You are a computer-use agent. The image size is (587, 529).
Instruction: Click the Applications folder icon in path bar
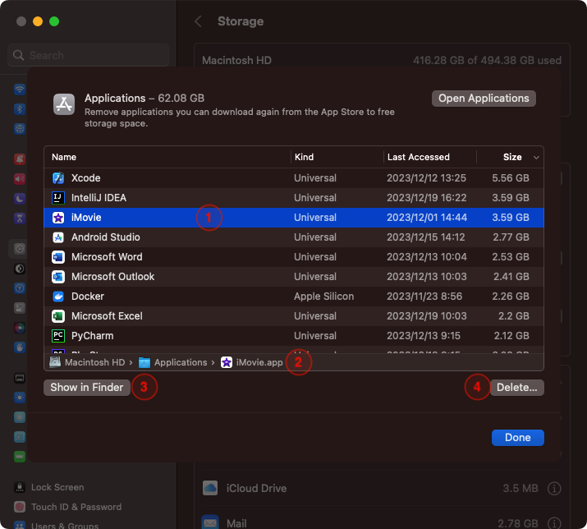point(144,362)
